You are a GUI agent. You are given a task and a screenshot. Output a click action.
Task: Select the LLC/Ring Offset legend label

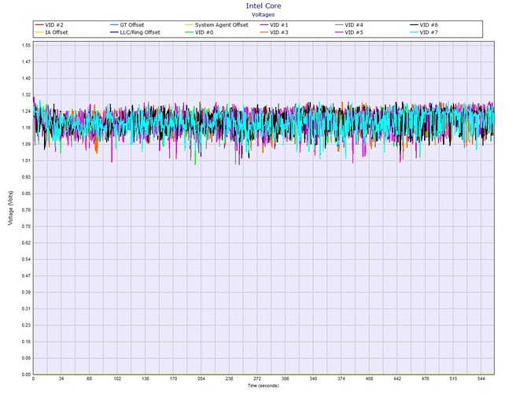coord(140,32)
